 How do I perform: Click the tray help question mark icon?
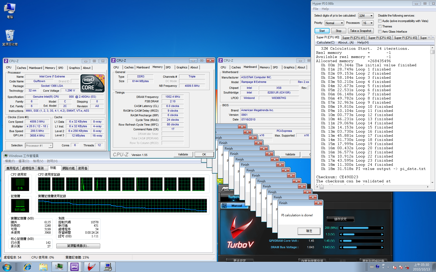(377, 266)
